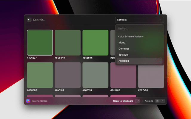Screen dimensions: 191x119
Task: Choose the #698560 color swatch
Action: click(x=40, y=75)
